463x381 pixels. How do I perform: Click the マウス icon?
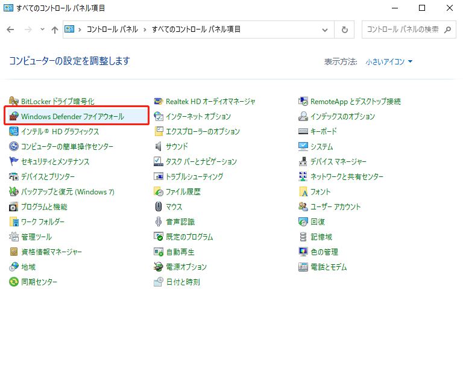[x=159, y=206]
